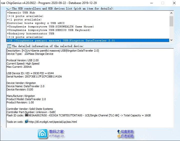Click the device list scroll down arrow
This screenshot has width=180, height=141.
coord(171,40)
